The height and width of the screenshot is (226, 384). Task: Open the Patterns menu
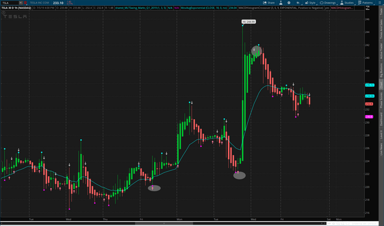(365, 2)
